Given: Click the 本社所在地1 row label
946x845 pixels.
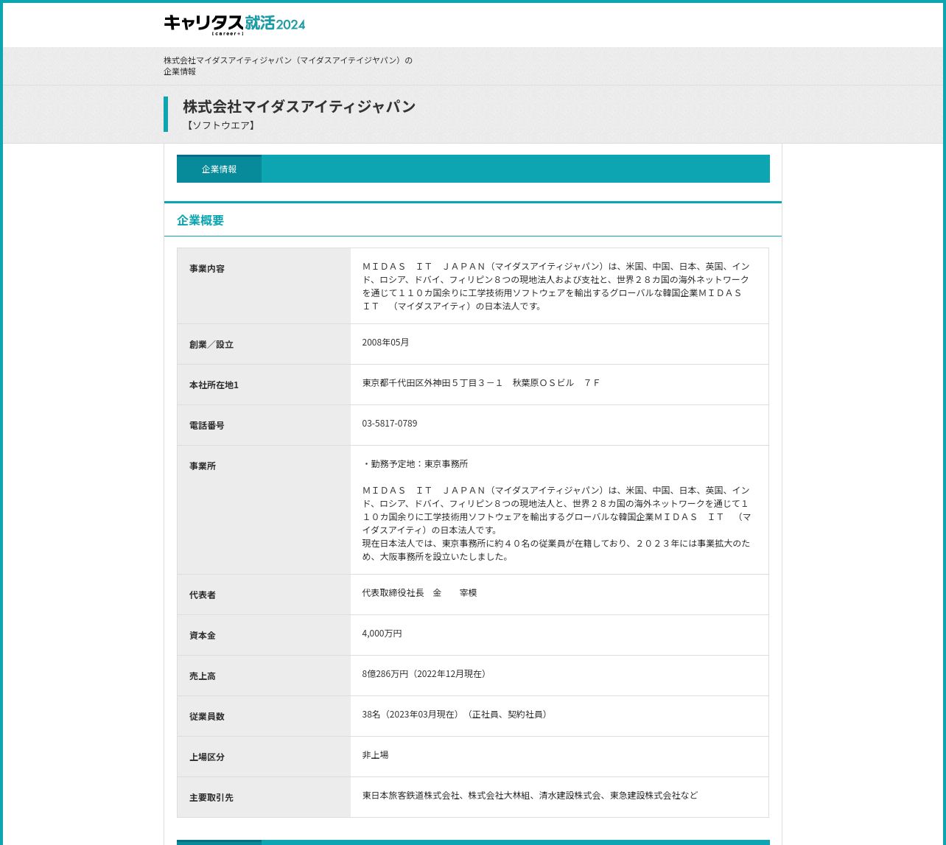Looking at the screenshot, I should [214, 385].
